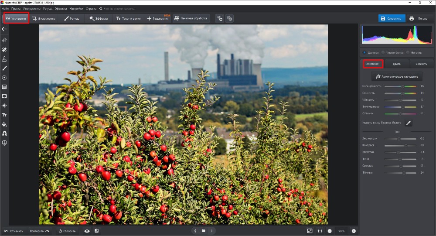
Task: Click the back arrow in left sidebar
Action: [4, 29]
